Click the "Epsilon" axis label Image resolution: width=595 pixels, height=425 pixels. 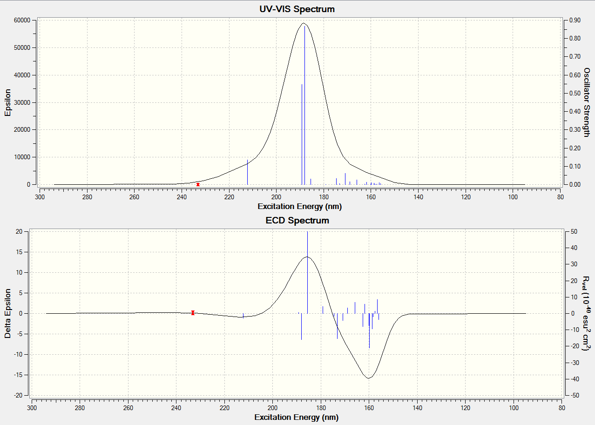pos(8,102)
